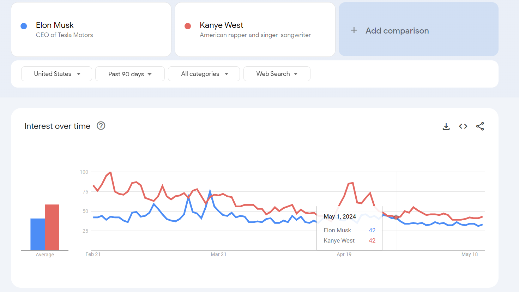Click the 'Interest over time' heading
This screenshot has width=519, height=292.
pyautogui.click(x=58, y=126)
